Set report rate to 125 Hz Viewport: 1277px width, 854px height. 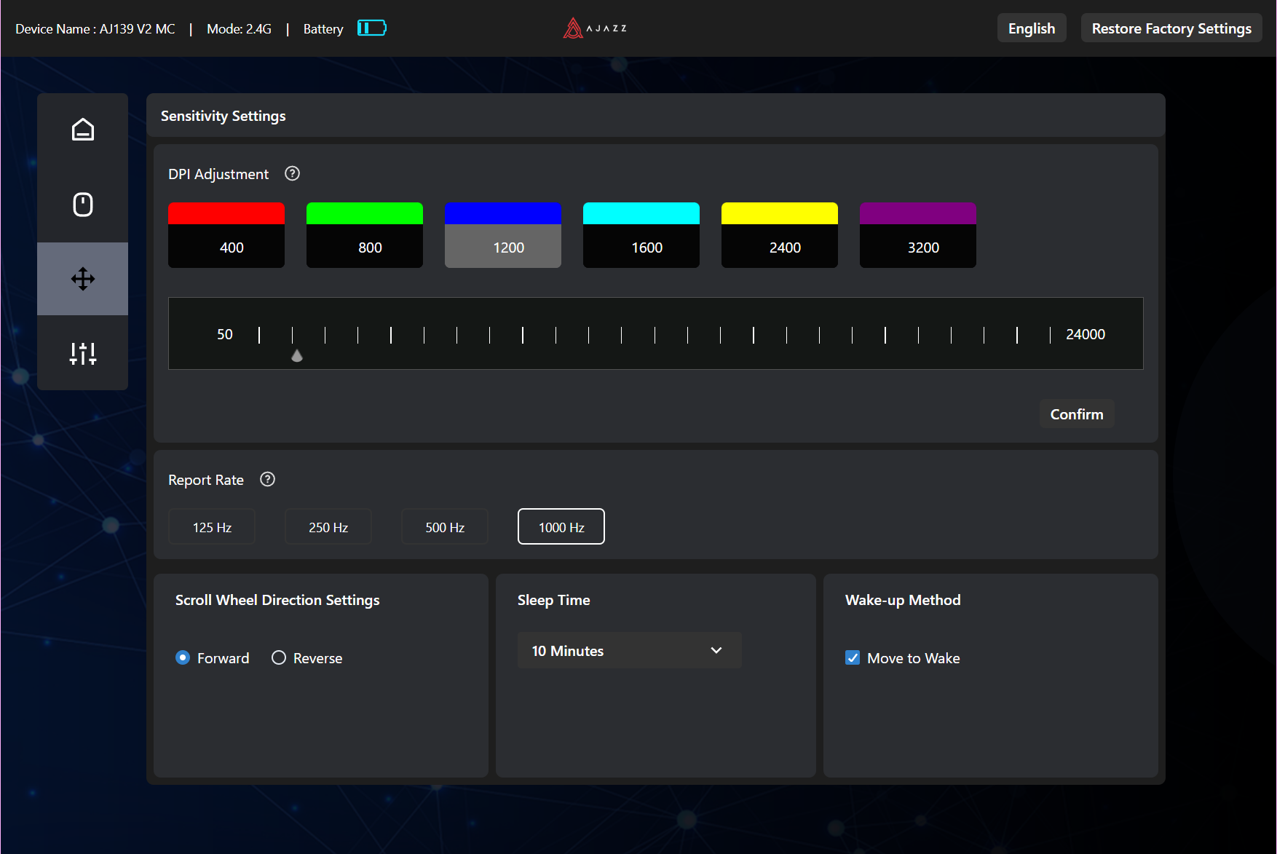(212, 527)
